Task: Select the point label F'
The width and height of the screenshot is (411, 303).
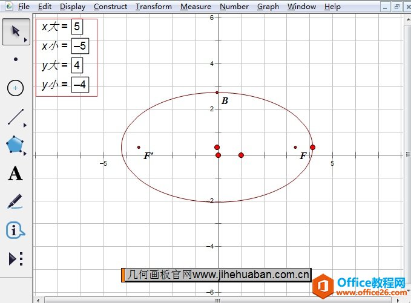Action: 148,156
